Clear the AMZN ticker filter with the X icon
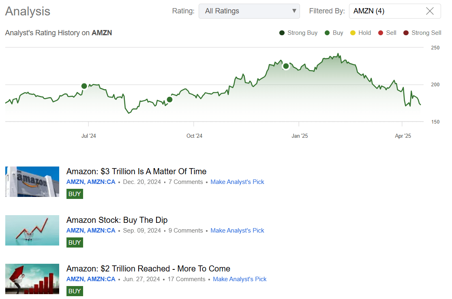This screenshot has width=452, height=299. pos(430,11)
